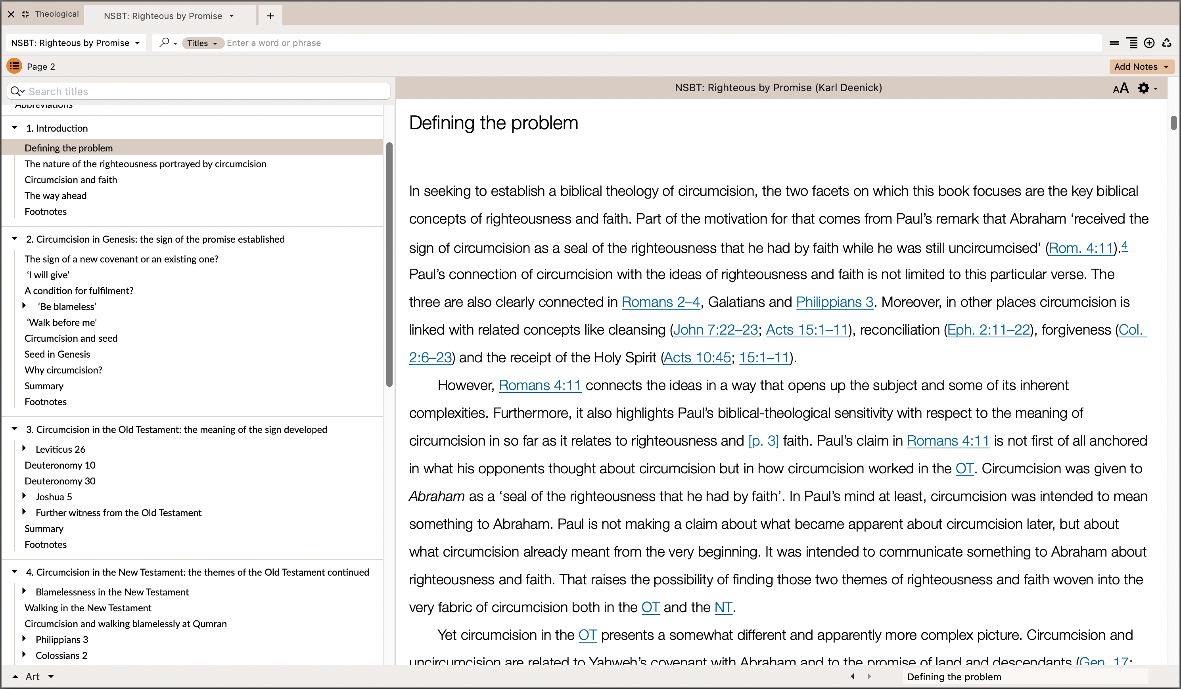This screenshot has width=1181, height=689.
Task: Go to previous section arrow
Action: point(853,676)
